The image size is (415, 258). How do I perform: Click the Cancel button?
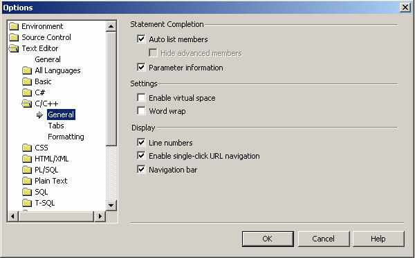pos(324,239)
